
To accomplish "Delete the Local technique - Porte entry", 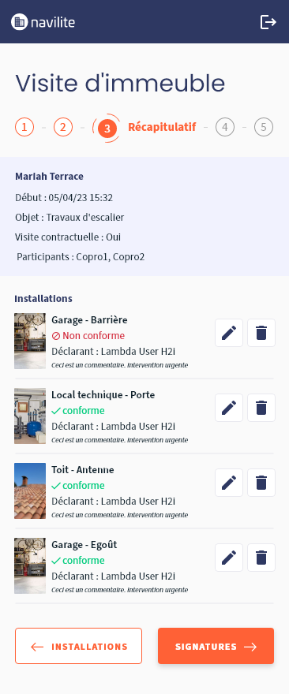I will (x=261, y=408).
